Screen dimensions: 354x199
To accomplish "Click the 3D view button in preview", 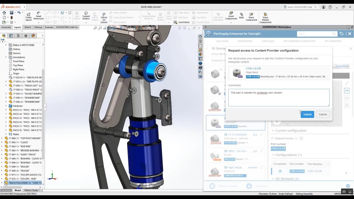I will tap(347, 91).
